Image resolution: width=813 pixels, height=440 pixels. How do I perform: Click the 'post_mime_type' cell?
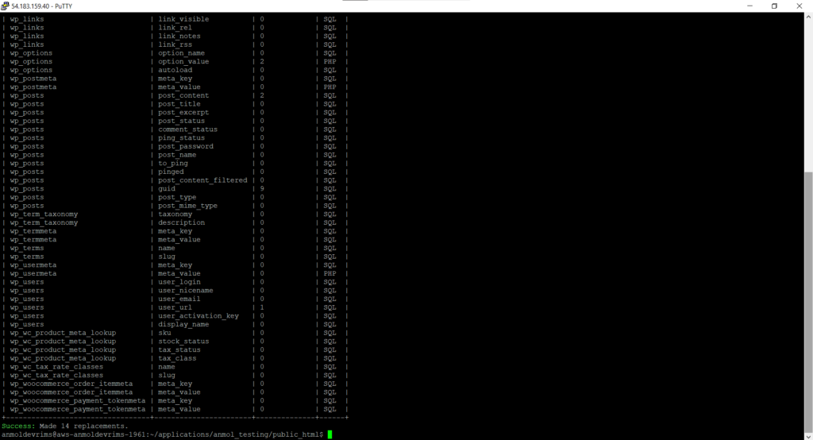[187, 206]
